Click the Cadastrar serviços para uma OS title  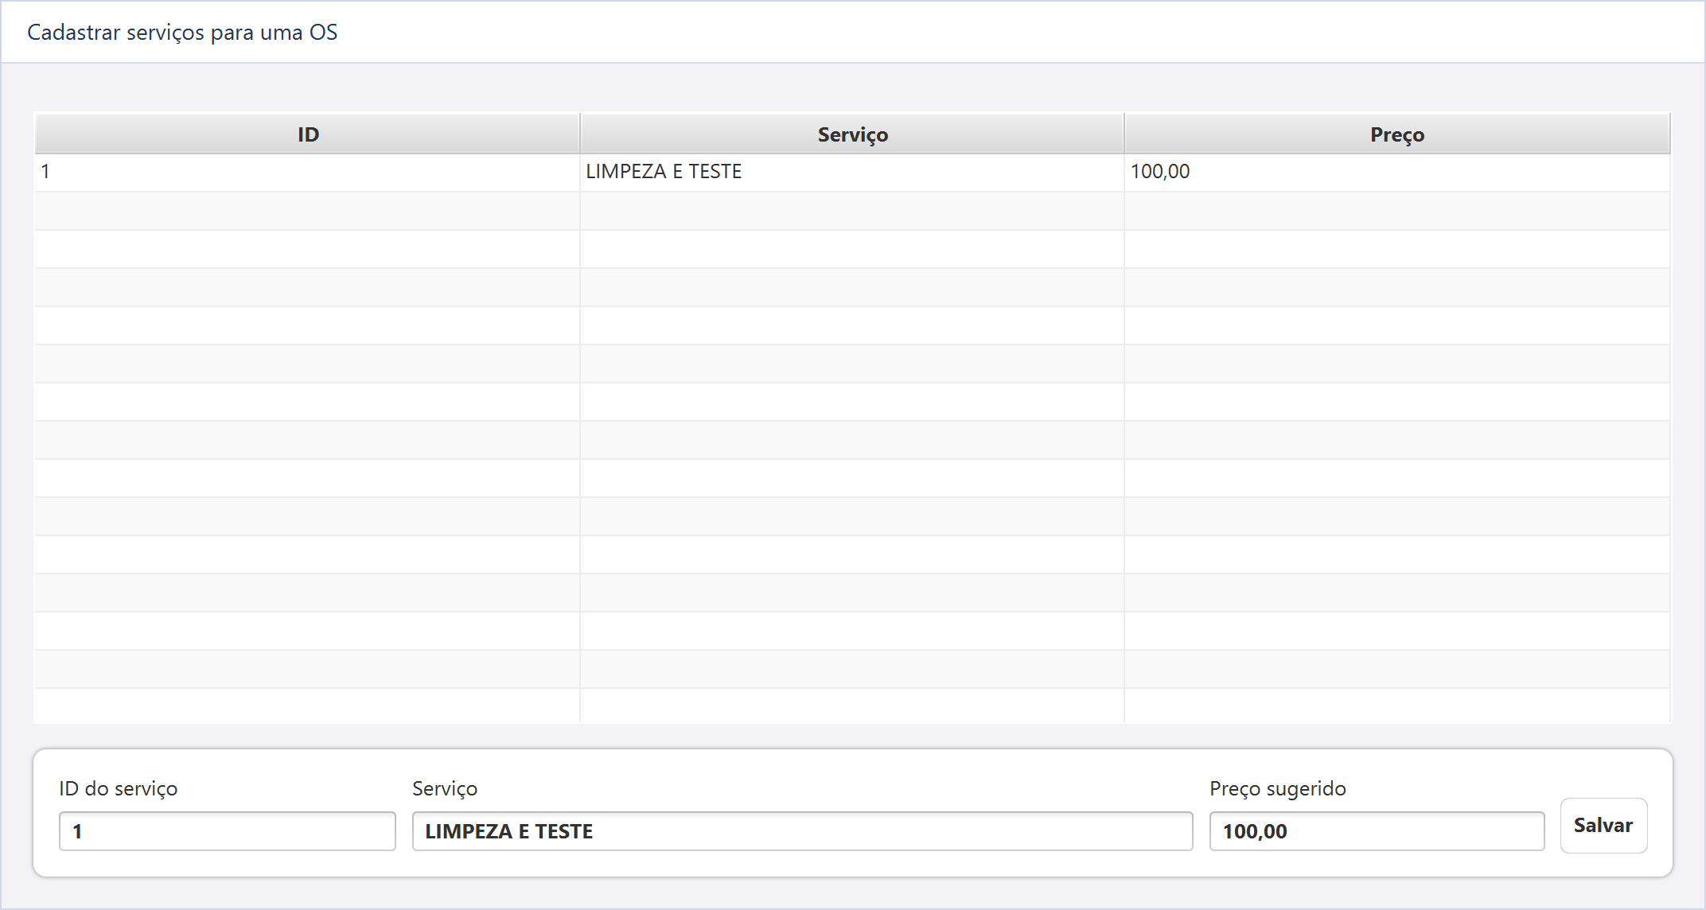click(x=182, y=33)
